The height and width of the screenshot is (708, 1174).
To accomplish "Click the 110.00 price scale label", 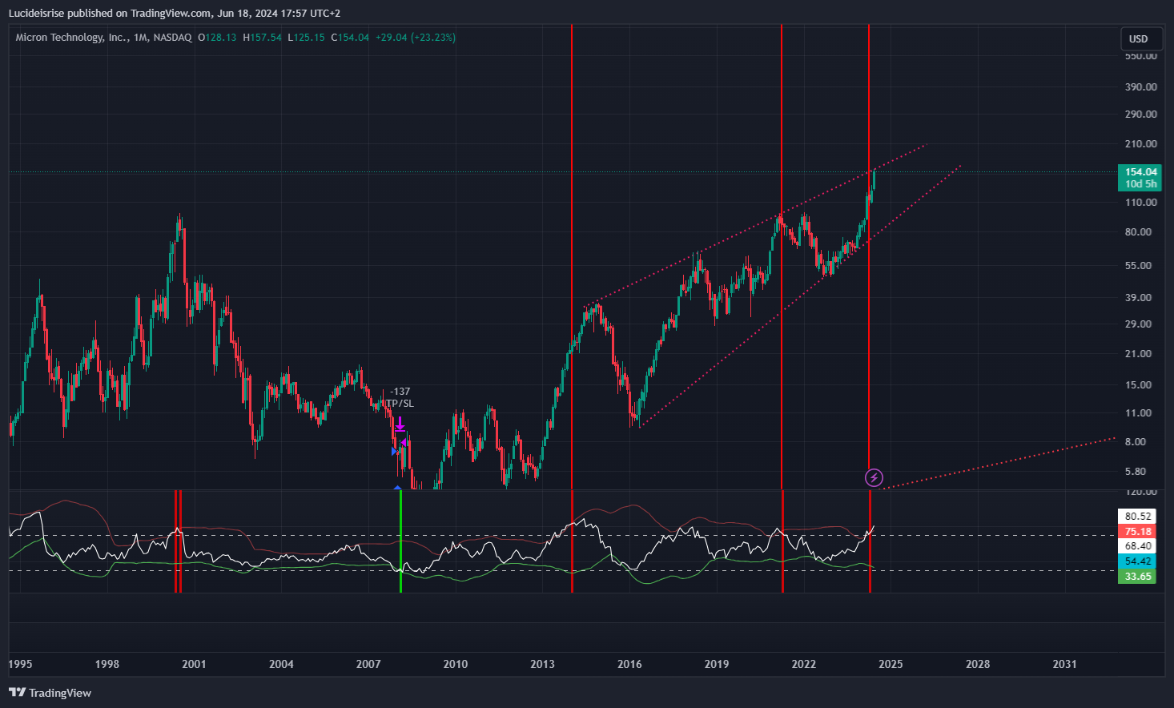I will point(1140,202).
